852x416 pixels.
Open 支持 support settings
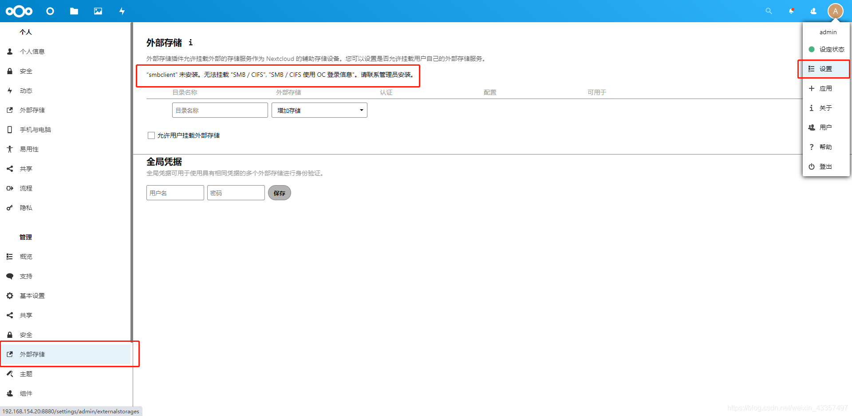[65, 276]
